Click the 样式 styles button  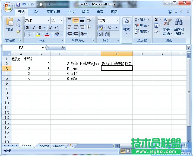point(126,26)
